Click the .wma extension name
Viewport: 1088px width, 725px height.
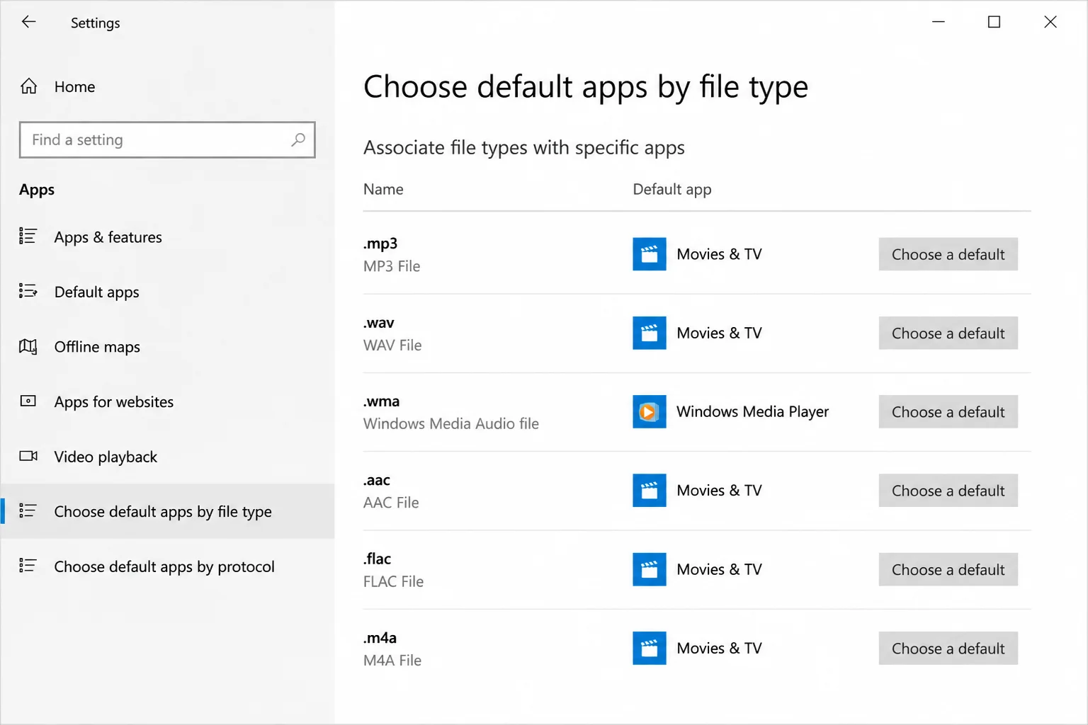pos(382,401)
